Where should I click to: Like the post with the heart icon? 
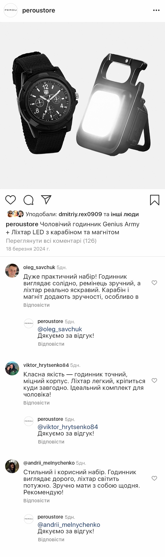tap(11, 200)
